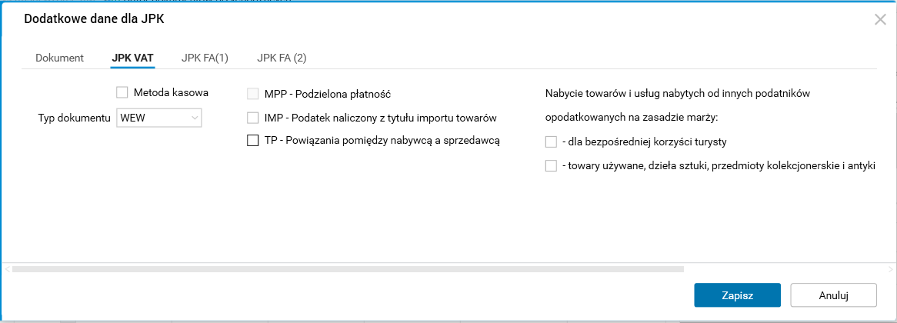Select the JPK VAT tab
897x323 pixels.
coord(133,58)
